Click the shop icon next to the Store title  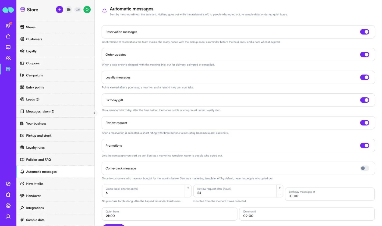tap(23, 10)
